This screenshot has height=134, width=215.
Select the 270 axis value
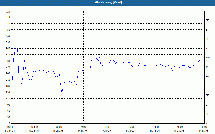(x=8, y=67)
